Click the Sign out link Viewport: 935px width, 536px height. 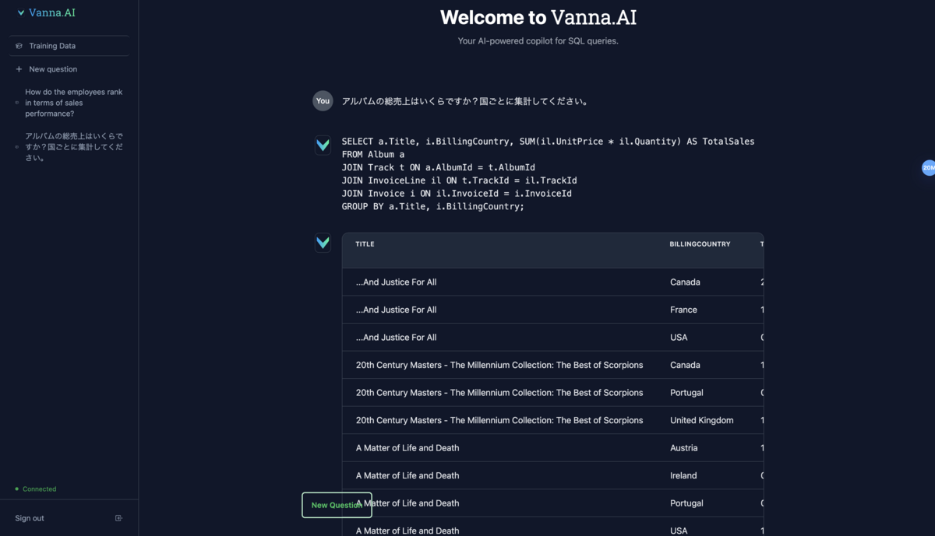30,518
